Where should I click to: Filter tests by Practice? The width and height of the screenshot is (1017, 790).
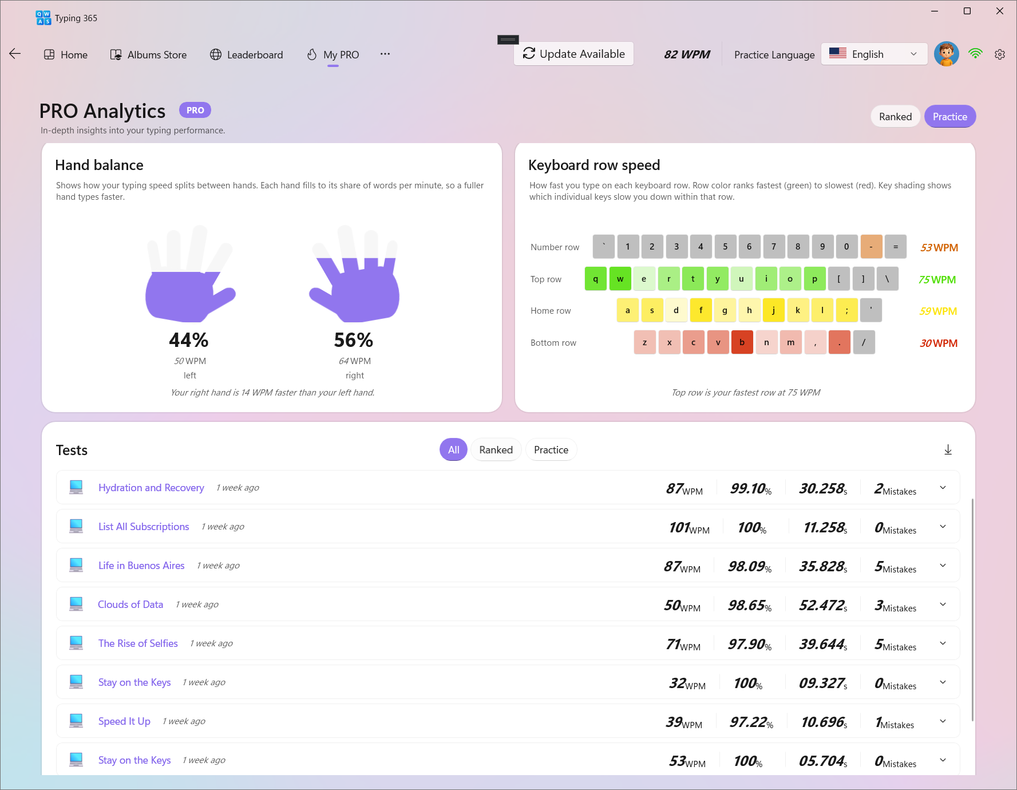coord(551,450)
